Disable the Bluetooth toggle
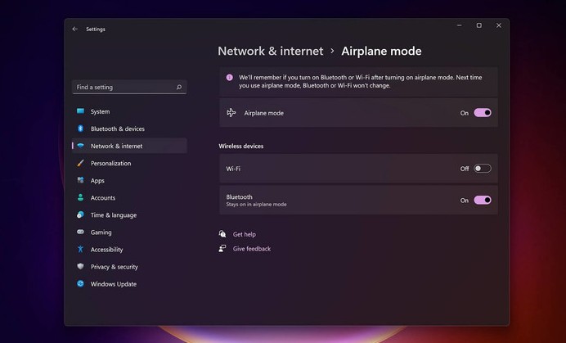Viewport: 566px width, 343px height. point(483,201)
